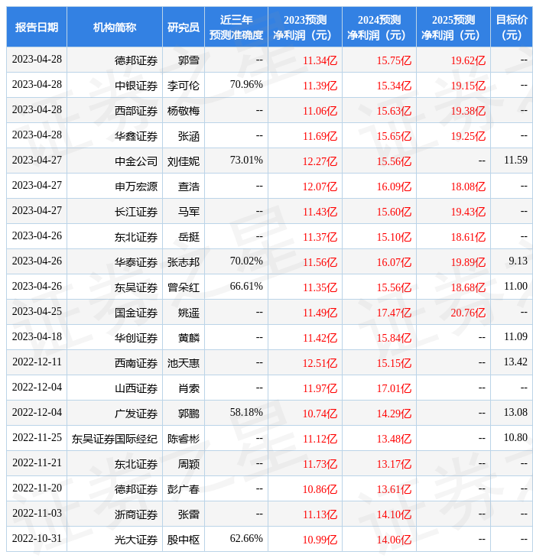Select the 华鑫证券 cell

(136, 136)
